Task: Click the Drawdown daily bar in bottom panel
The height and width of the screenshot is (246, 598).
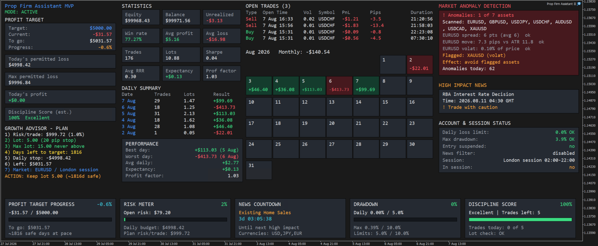Action: (405, 219)
